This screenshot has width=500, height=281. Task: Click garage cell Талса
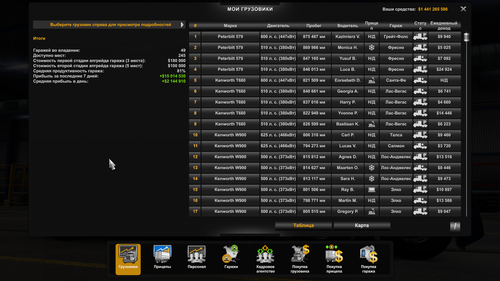396,135
